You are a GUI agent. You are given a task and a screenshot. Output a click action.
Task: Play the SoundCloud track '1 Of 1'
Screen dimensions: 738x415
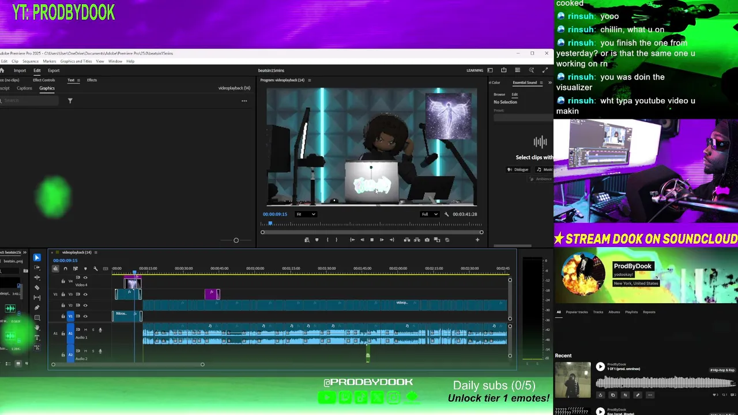click(x=600, y=367)
